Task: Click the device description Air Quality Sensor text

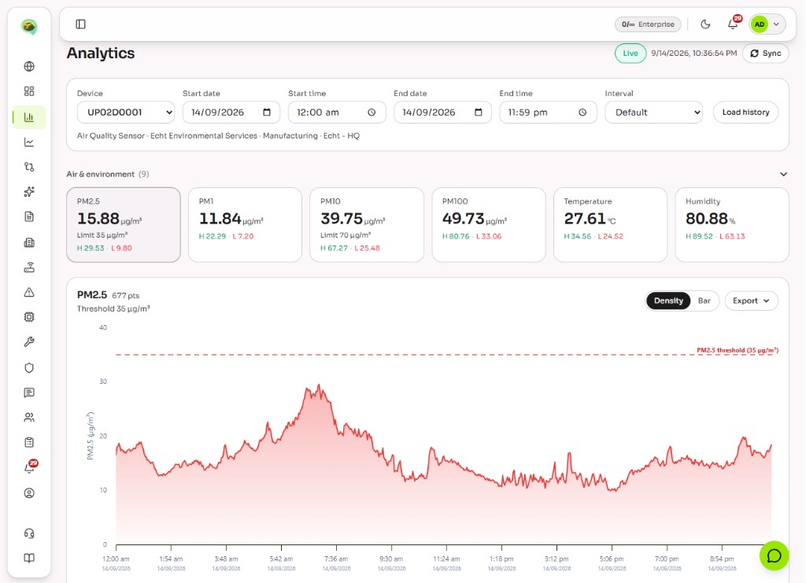Action: click(218, 135)
